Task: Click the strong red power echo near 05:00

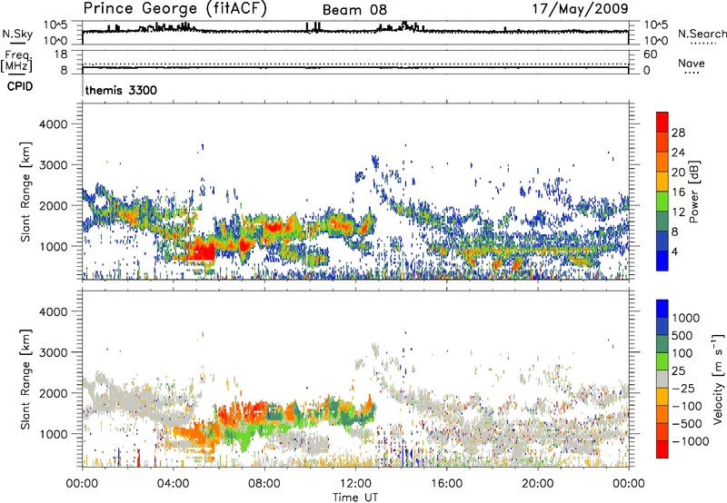Action: (202, 250)
